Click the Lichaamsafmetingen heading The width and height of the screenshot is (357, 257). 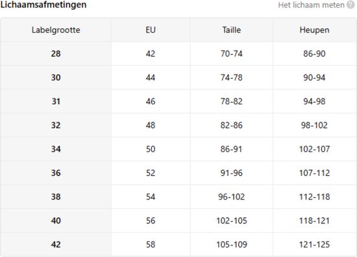(x=43, y=5)
